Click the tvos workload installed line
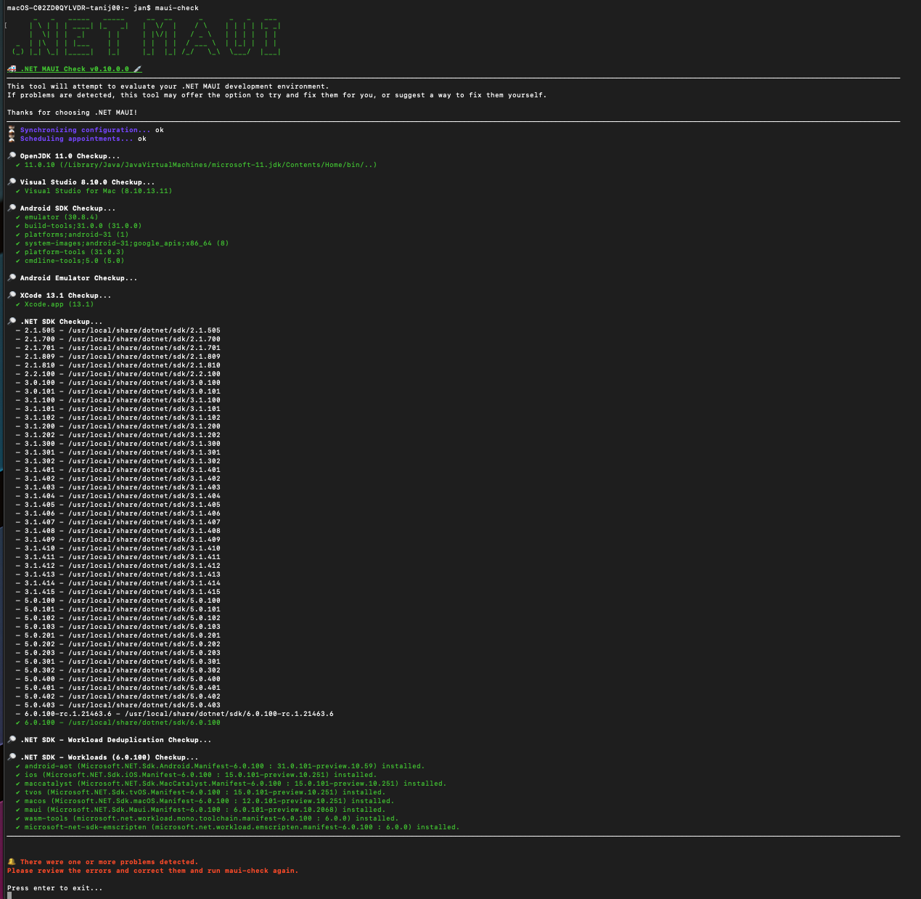This screenshot has width=921, height=899. coord(205,792)
